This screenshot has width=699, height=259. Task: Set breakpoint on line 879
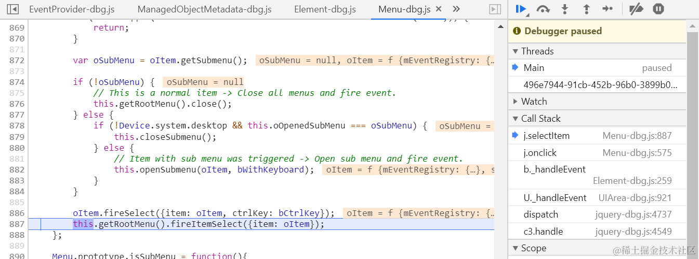point(17,137)
